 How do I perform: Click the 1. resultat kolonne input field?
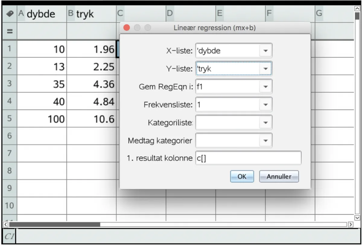(248, 158)
